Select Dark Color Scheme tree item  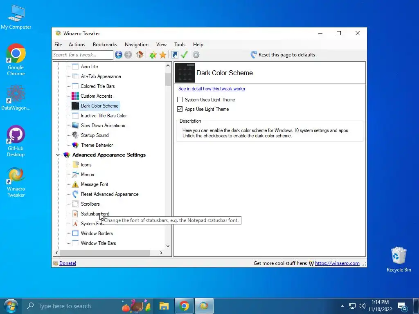100,106
